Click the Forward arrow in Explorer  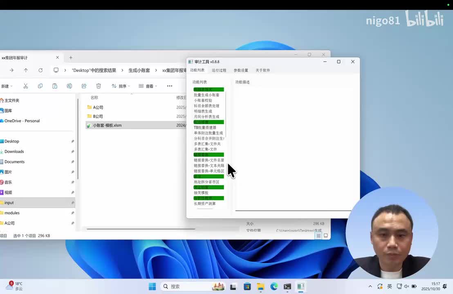tap(11, 70)
